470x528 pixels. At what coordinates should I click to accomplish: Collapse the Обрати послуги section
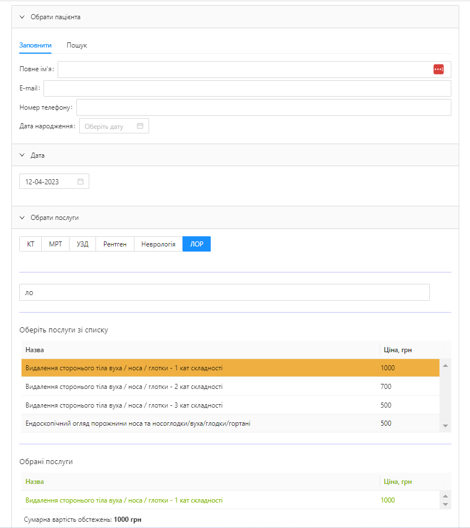pos(22,217)
